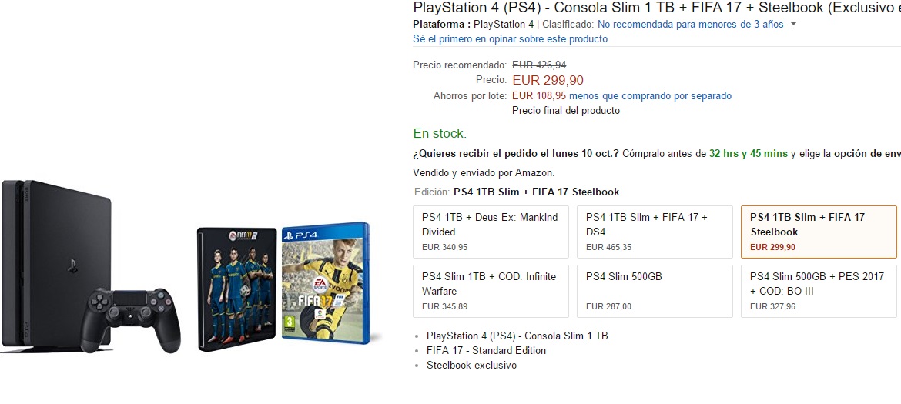
Task: Open 'No recomendada para menores de 3 años' link
Action: [690, 25]
